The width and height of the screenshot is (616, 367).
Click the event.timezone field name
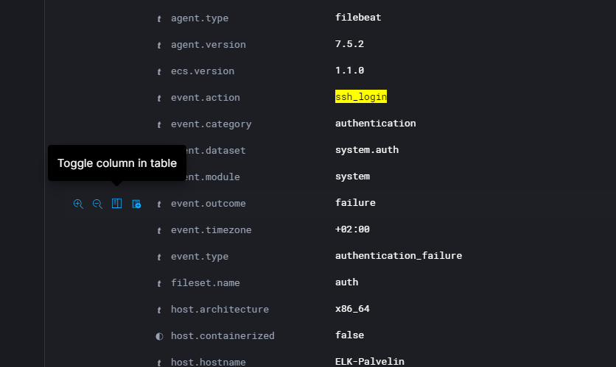tap(211, 229)
